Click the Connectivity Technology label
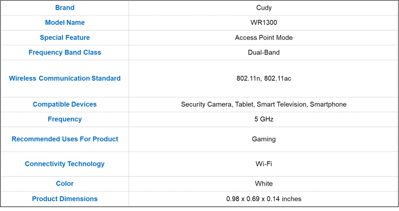The image size is (399, 211). (x=65, y=164)
